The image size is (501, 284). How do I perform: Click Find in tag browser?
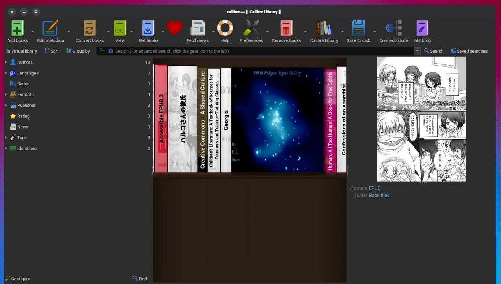coord(140,279)
